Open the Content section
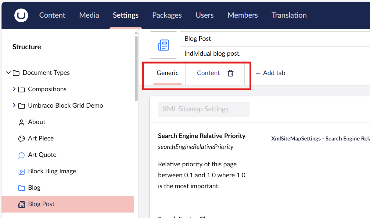This screenshot has height=218, width=370. (x=52, y=15)
